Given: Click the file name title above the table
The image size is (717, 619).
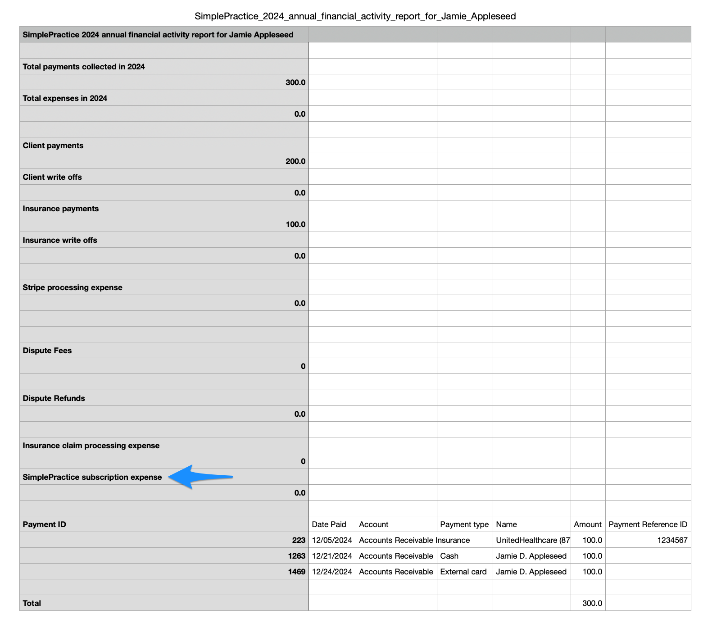Looking at the screenshot, I should pyautogui.click(x=355, y=16).
